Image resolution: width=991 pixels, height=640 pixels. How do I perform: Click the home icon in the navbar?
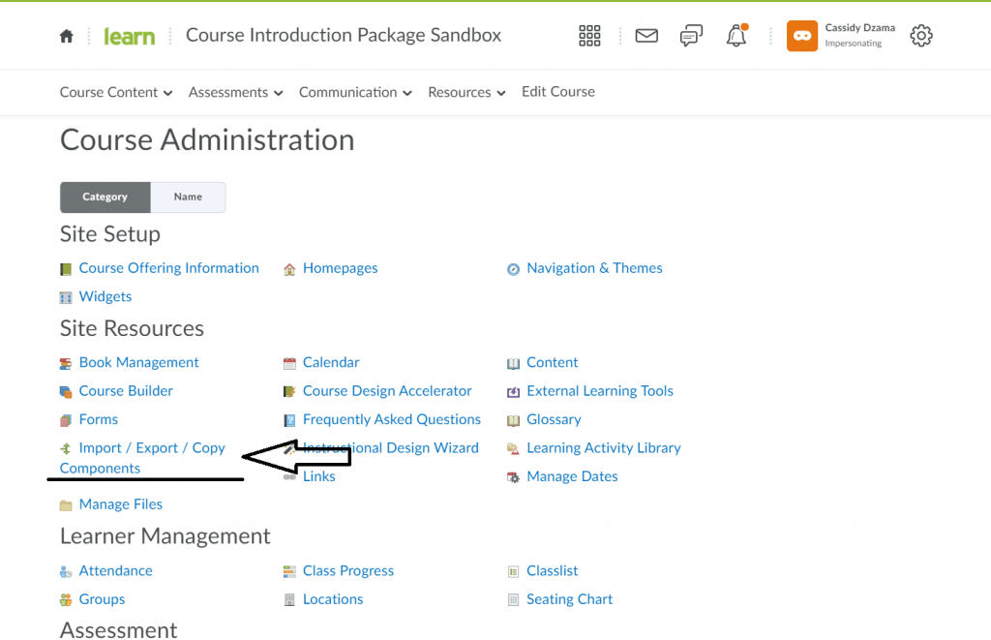point(66,35)
